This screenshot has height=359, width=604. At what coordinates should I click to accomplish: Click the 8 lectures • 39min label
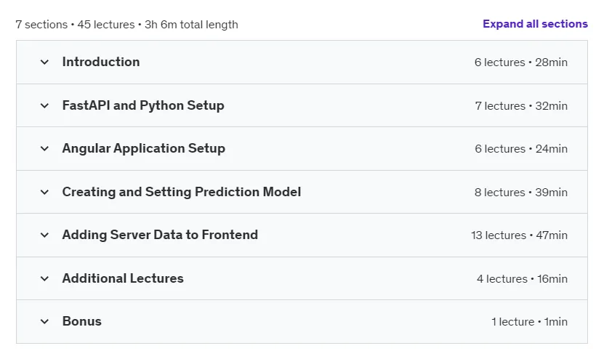[521, 192]
